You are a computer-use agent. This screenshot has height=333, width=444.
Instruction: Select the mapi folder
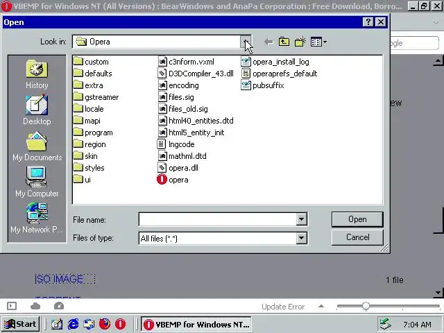[x=87, y=121]
